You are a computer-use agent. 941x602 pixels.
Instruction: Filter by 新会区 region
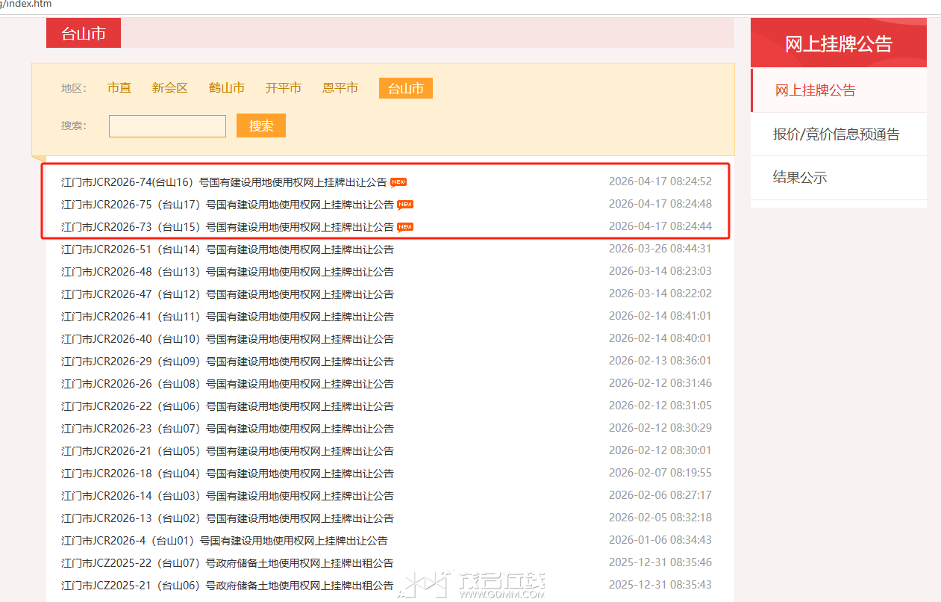coord(169,88)
